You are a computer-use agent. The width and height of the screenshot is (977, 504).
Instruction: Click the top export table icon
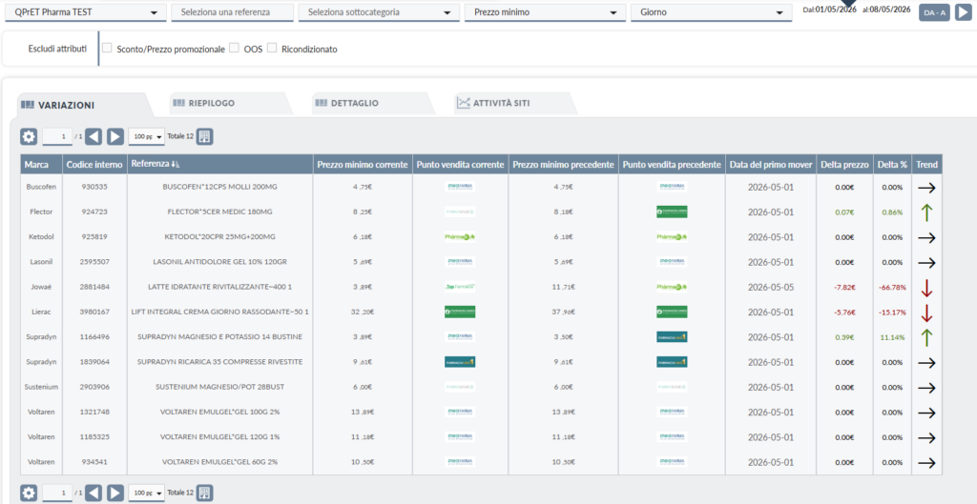[x=205, y=137]
